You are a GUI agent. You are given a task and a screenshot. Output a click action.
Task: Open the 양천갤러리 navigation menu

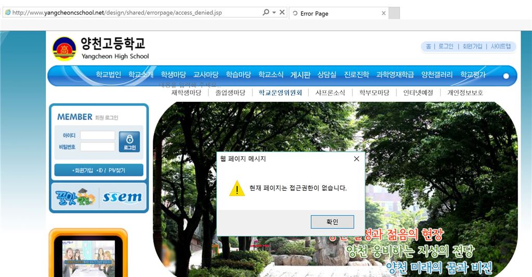click(436, 75)
